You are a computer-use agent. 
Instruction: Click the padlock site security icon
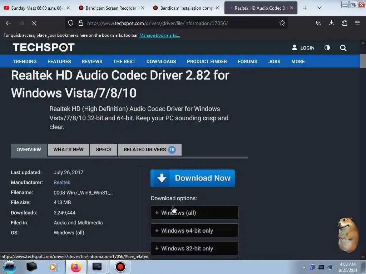81,23
